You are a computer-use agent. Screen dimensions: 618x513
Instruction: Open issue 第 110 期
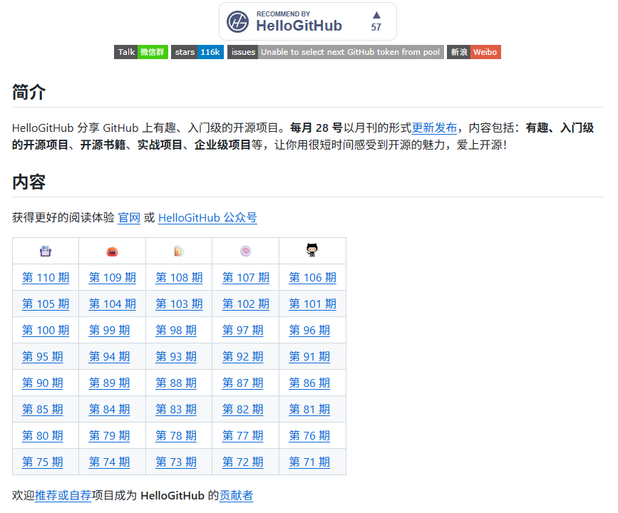click(x=46, y=277)
